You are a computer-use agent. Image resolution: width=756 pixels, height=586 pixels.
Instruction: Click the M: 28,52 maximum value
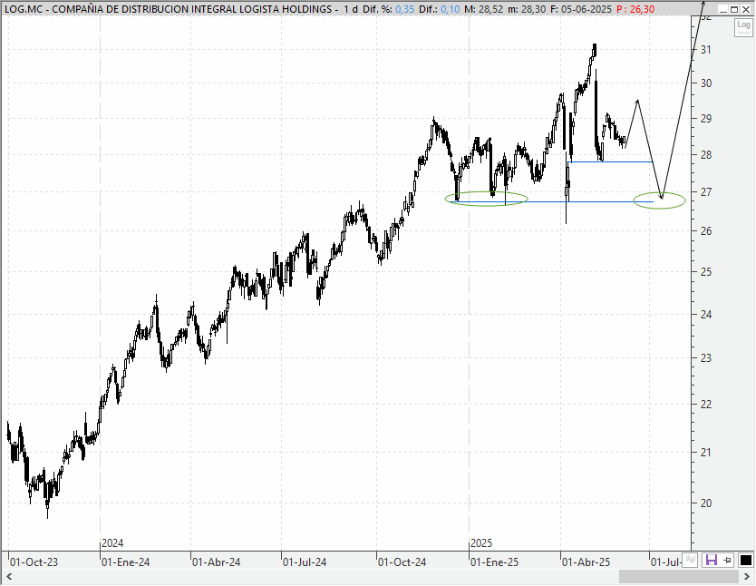tap(483, 9)
